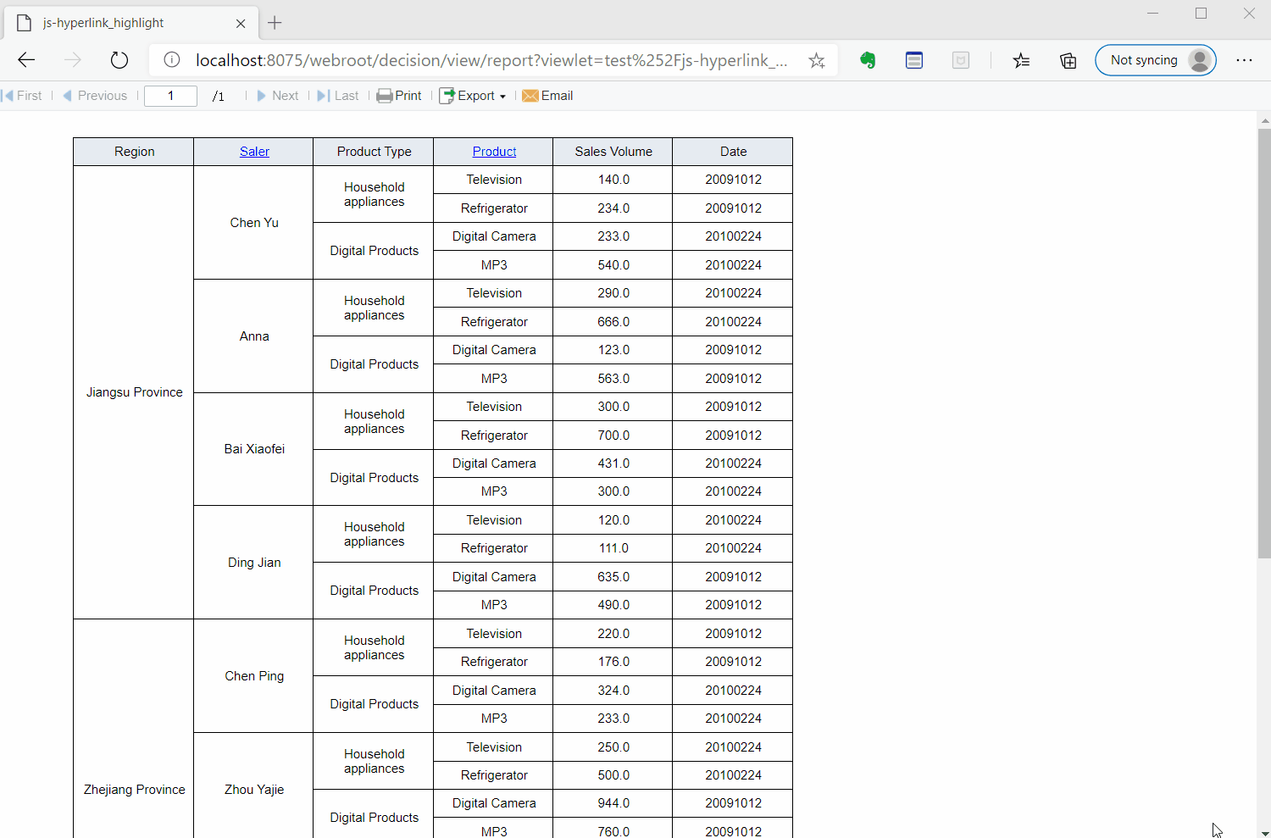Image resolution: width=1271 pixels, height=838 pixels.
Task: Open the Evernote extension
Action: pyautogui.click(x=868, y=60)
